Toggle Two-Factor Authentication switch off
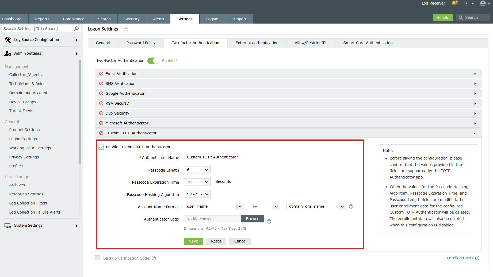Viewport: 493px width, 277px height. [x=153, y=61]
